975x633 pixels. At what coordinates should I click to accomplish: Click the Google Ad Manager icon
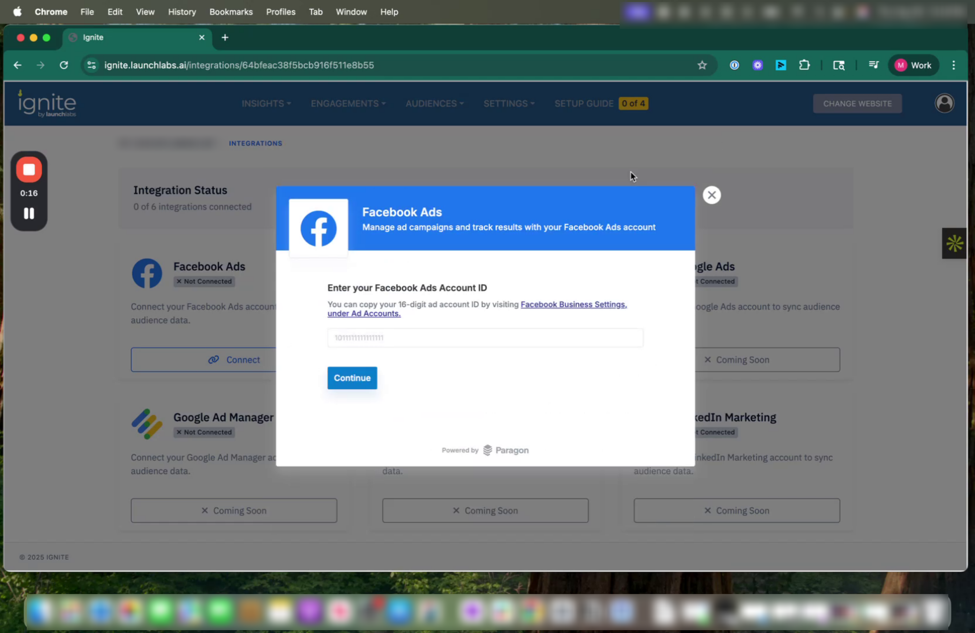pos(147,424)
